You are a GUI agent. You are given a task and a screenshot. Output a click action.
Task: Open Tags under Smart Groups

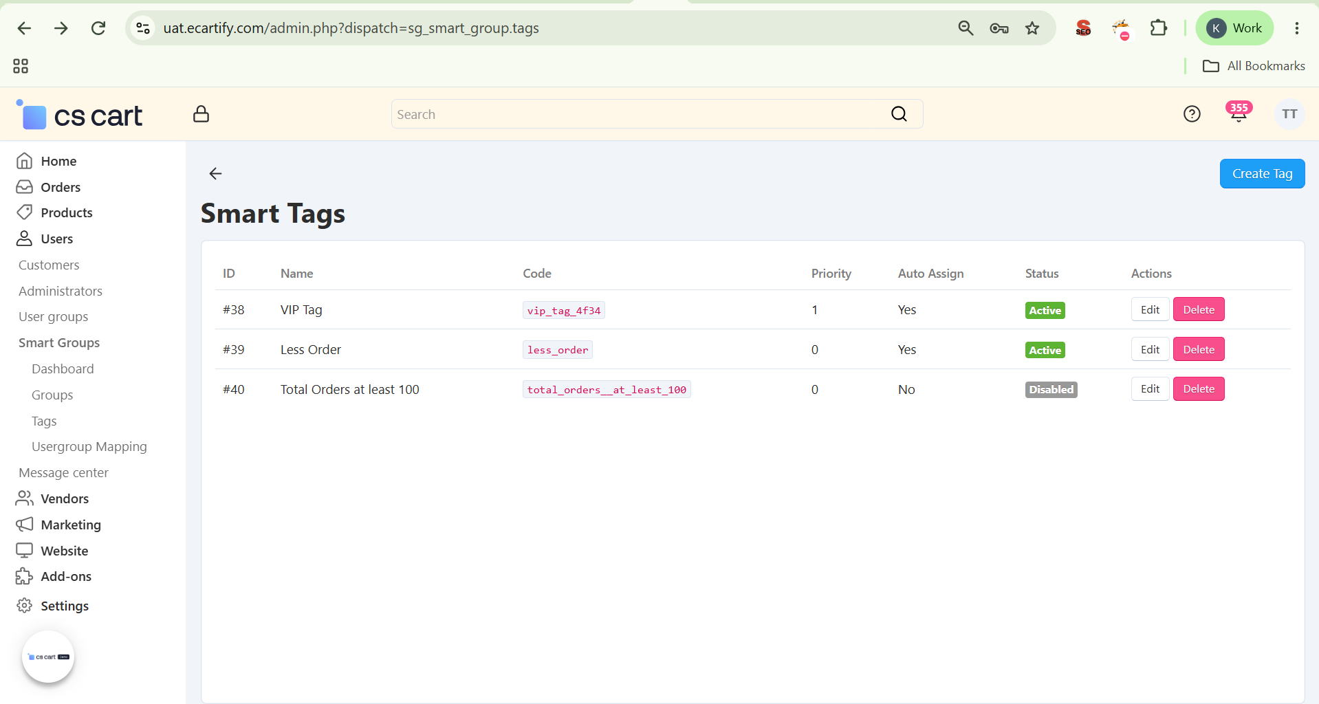pos(44,421)
